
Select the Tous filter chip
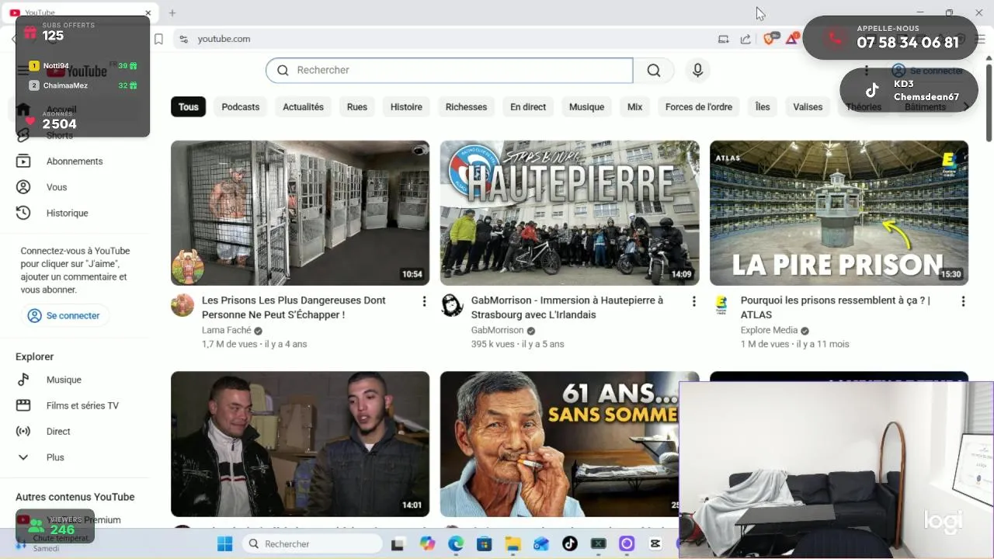click(189, 107)
